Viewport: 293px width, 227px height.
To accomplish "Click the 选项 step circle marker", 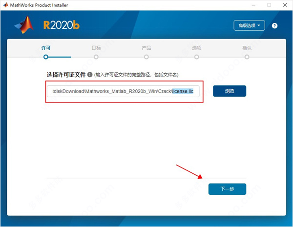I will 197,57.
